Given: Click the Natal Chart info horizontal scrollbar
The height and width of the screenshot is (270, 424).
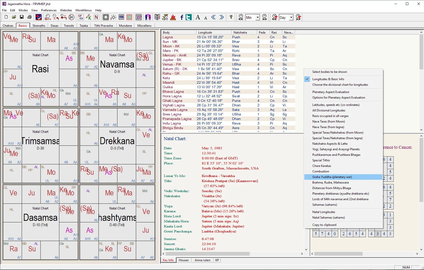Looking at the screenshot, I should click(233, 254).
